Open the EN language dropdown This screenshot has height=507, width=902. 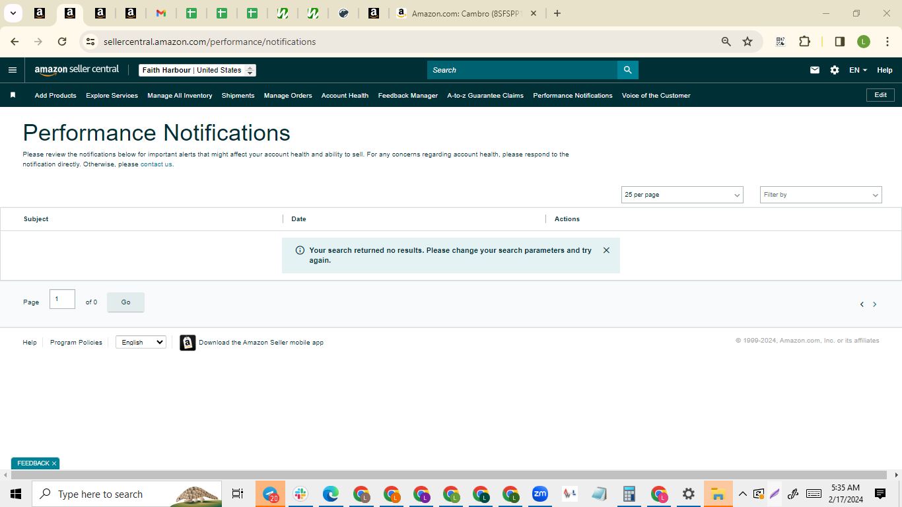(858, 70)
